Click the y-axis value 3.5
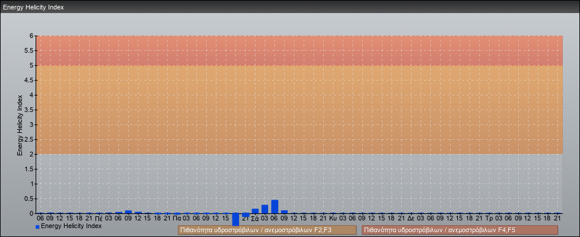The height and width of the screenshot is (237, 580). click(x=29, y=110)
